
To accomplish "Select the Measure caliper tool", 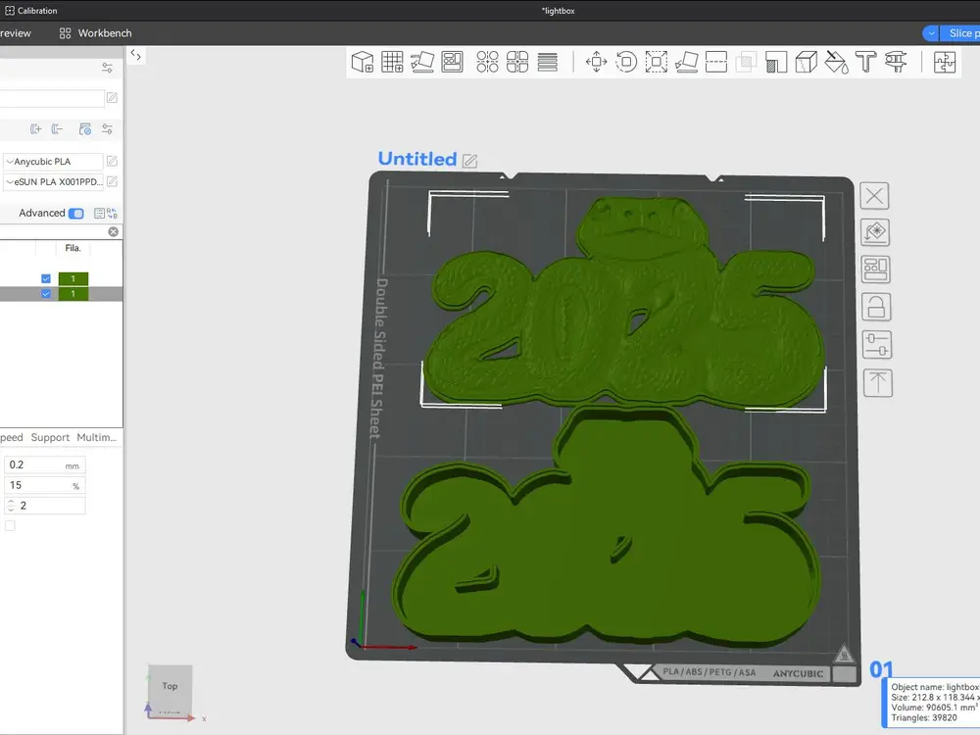I will click(897, 62).
